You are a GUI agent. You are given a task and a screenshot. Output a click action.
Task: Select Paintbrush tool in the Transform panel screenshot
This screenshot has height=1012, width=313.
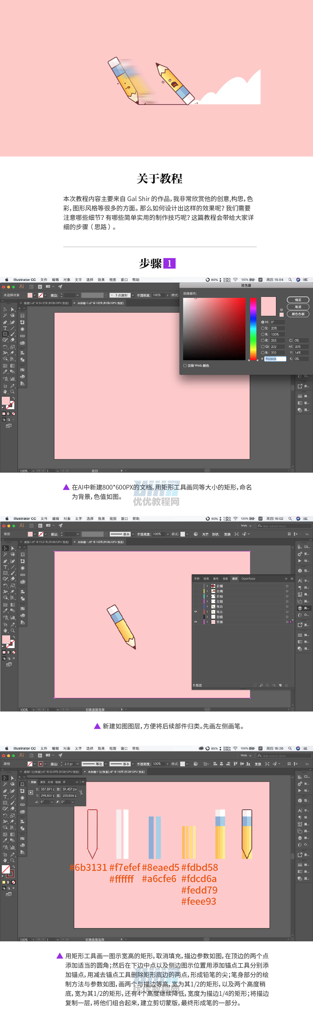(13, 803)
